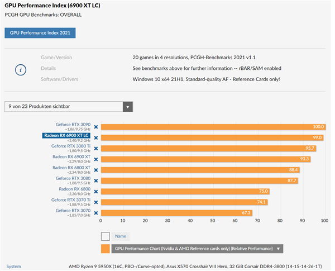Viewport: 335px width, 271px height.
Task: Remove Radeon RX 6900 XT using X icon
Action: [96, 159]
